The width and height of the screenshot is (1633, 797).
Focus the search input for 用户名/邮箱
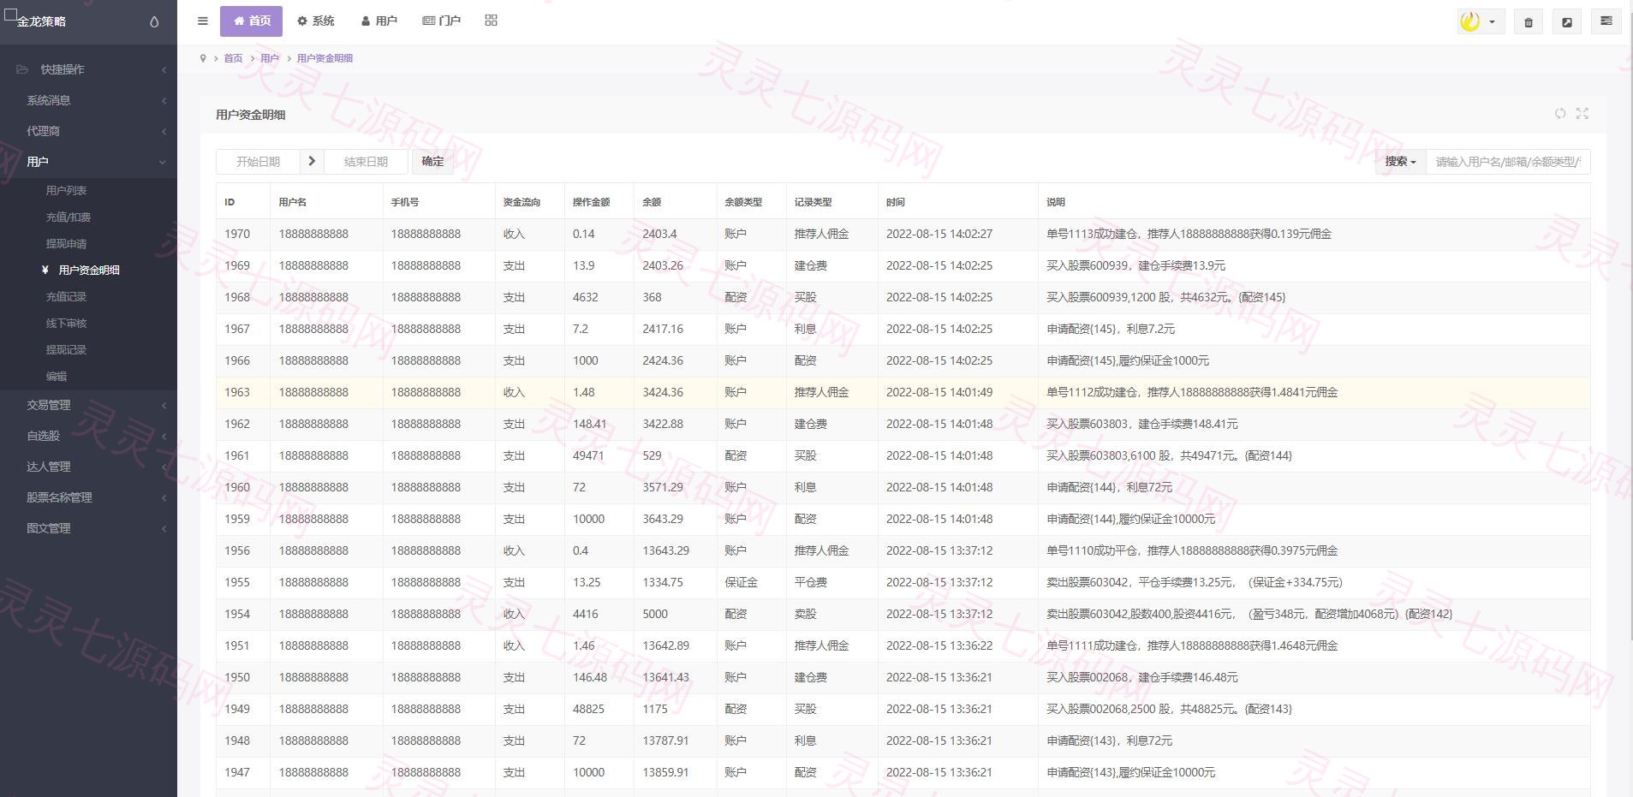click(x=1507, y=161)
